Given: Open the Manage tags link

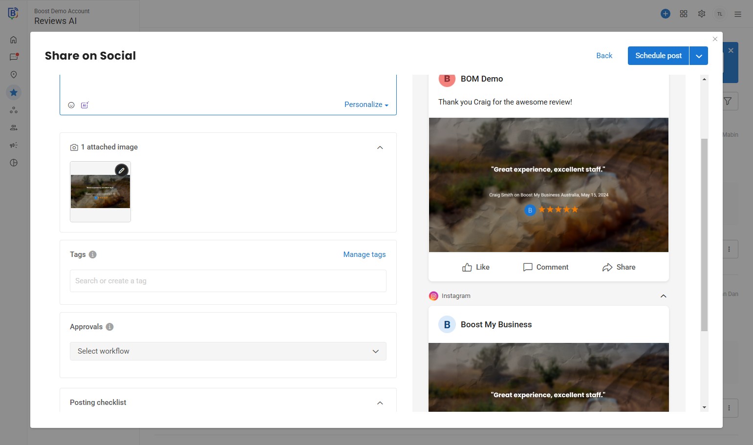Looking at the screenshot, I should click(x=364, y=254).
